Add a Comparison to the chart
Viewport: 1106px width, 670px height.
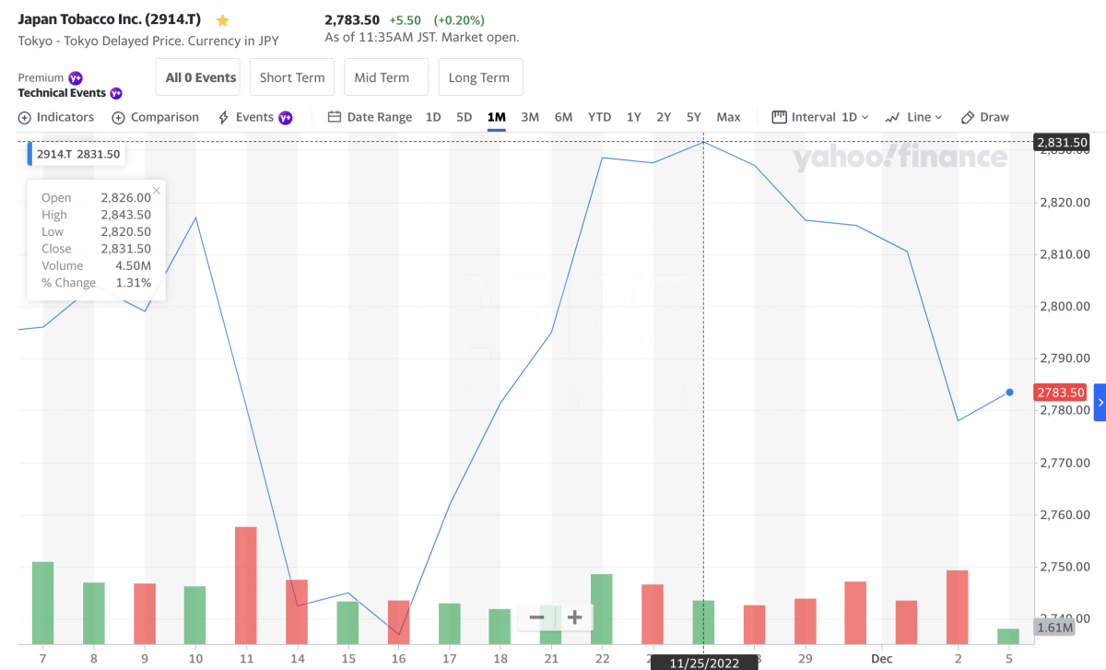point(155,117)
